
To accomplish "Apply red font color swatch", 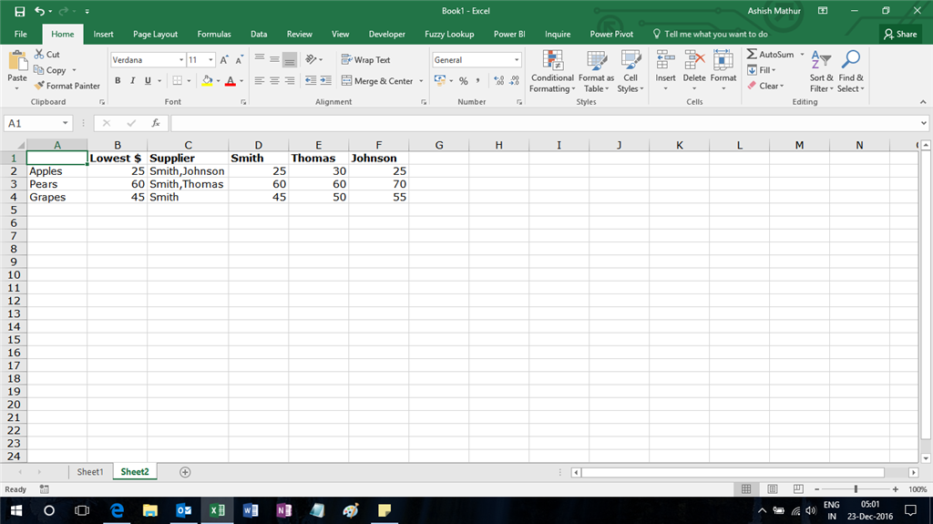I will [x=231, y=80].
